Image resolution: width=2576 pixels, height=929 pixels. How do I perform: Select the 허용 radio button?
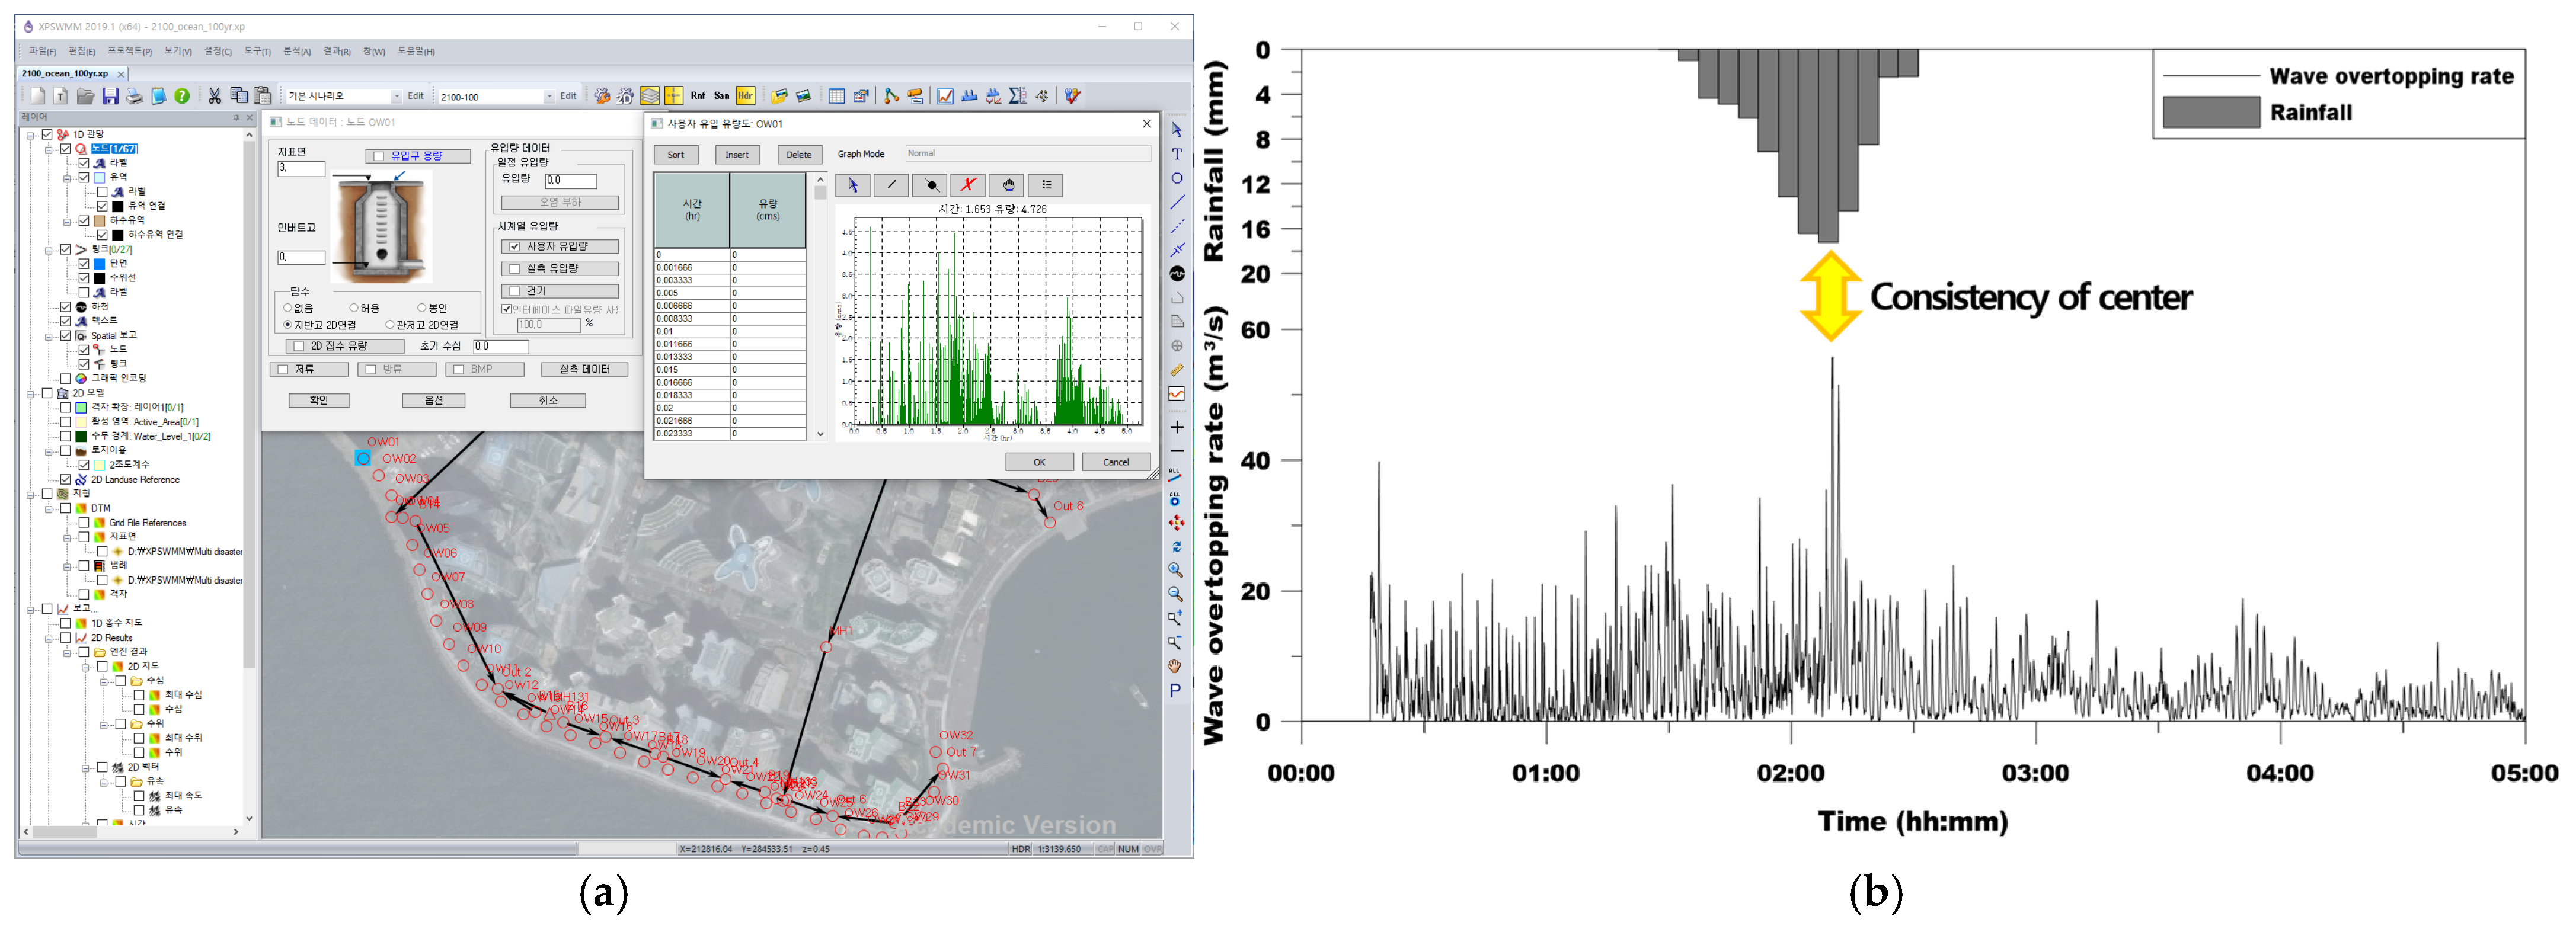coord(354,308)
